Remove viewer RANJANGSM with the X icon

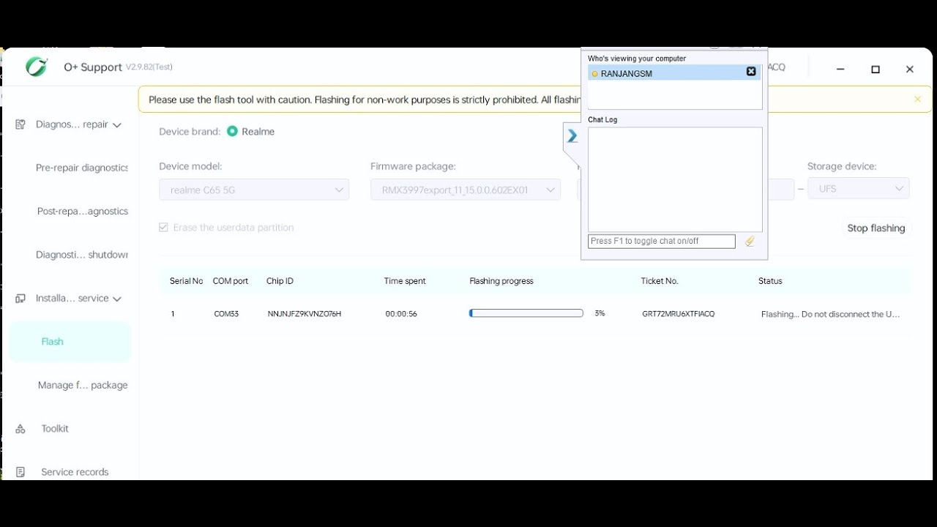pyautogui.click(x=751, y=72)
